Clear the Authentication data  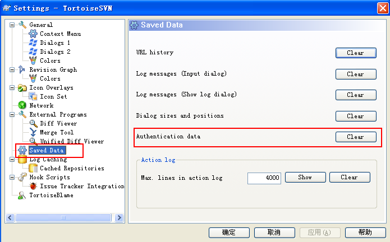356,137
